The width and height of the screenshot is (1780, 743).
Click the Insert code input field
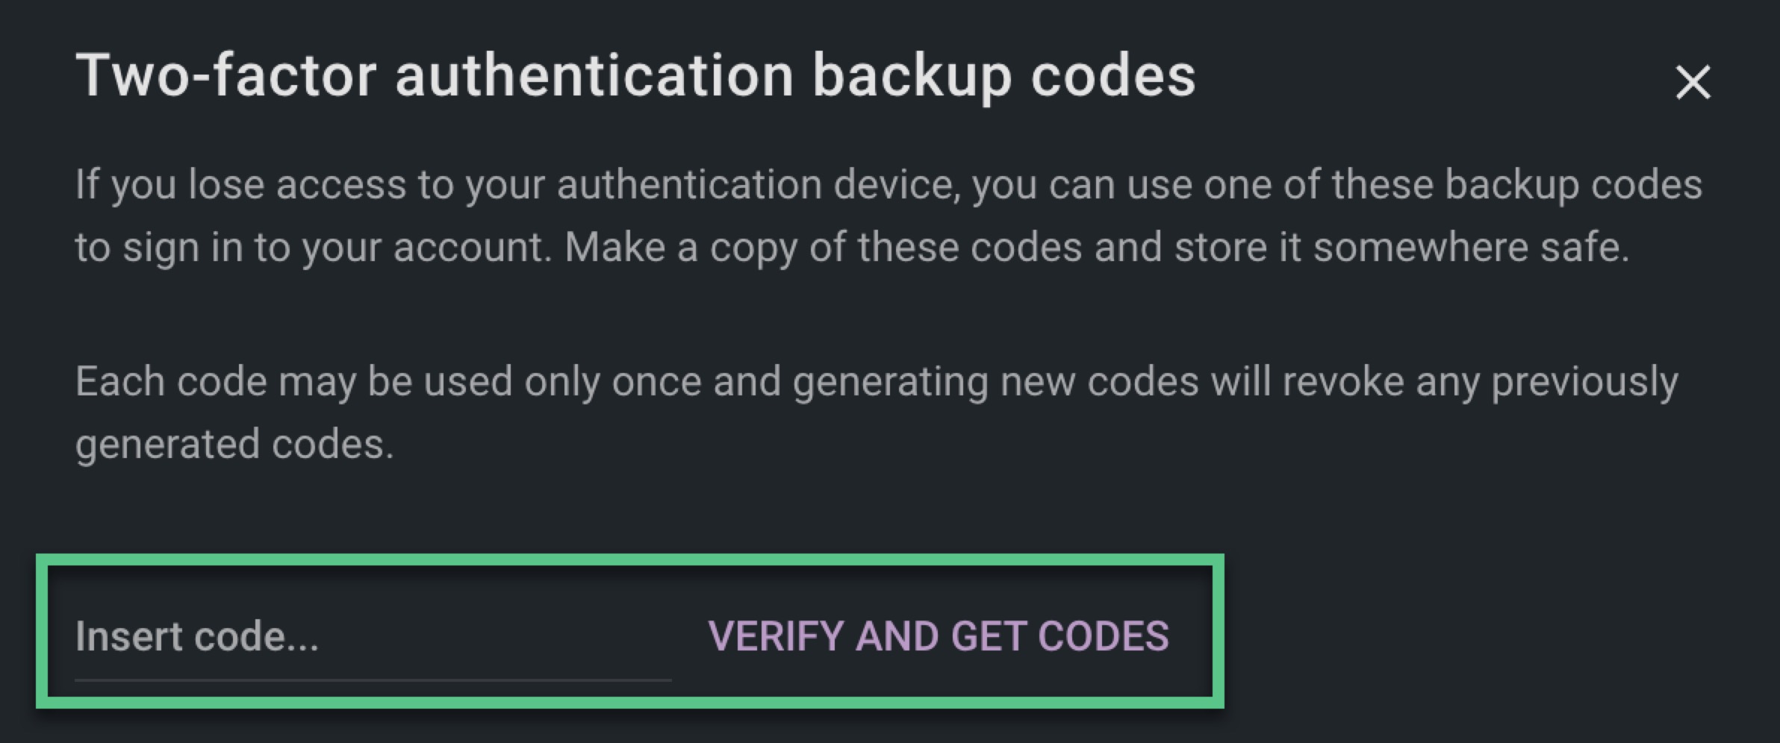click(372, 637)
